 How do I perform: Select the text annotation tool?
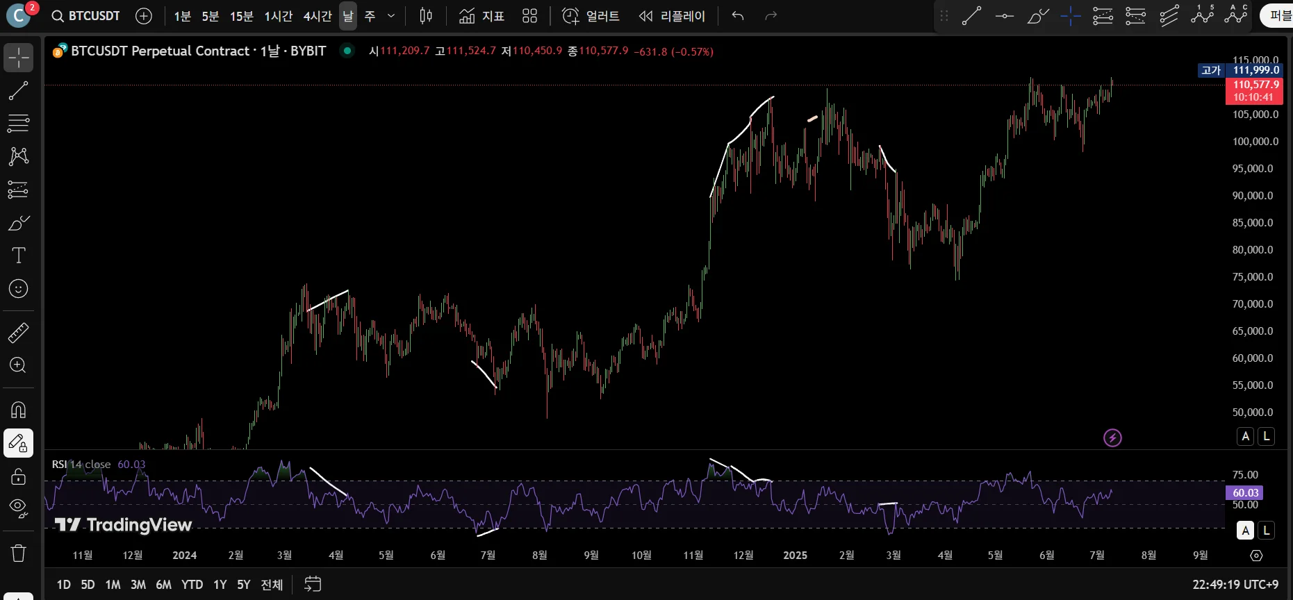tap(18, 256)
